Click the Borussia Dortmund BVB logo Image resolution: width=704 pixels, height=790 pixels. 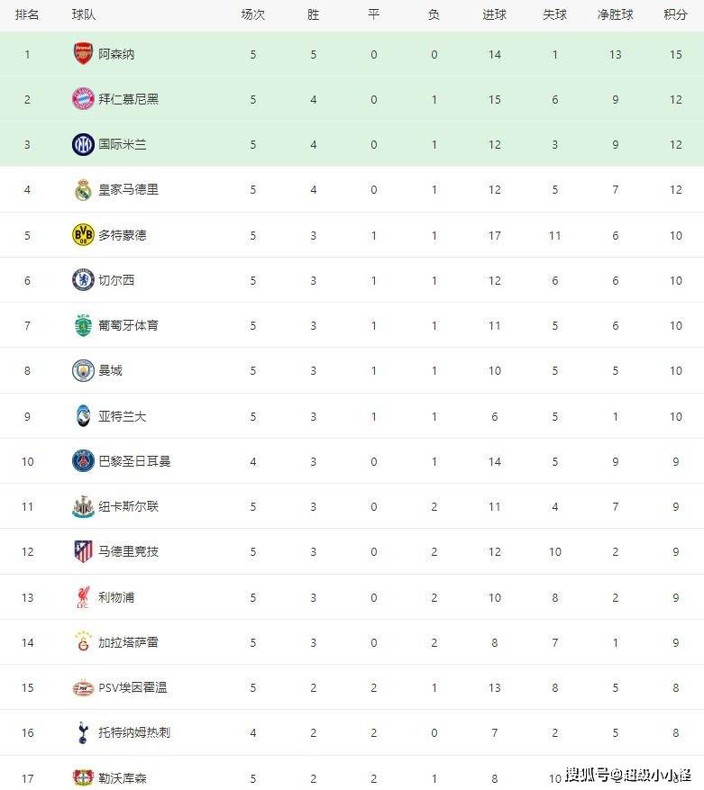point(83,235)
